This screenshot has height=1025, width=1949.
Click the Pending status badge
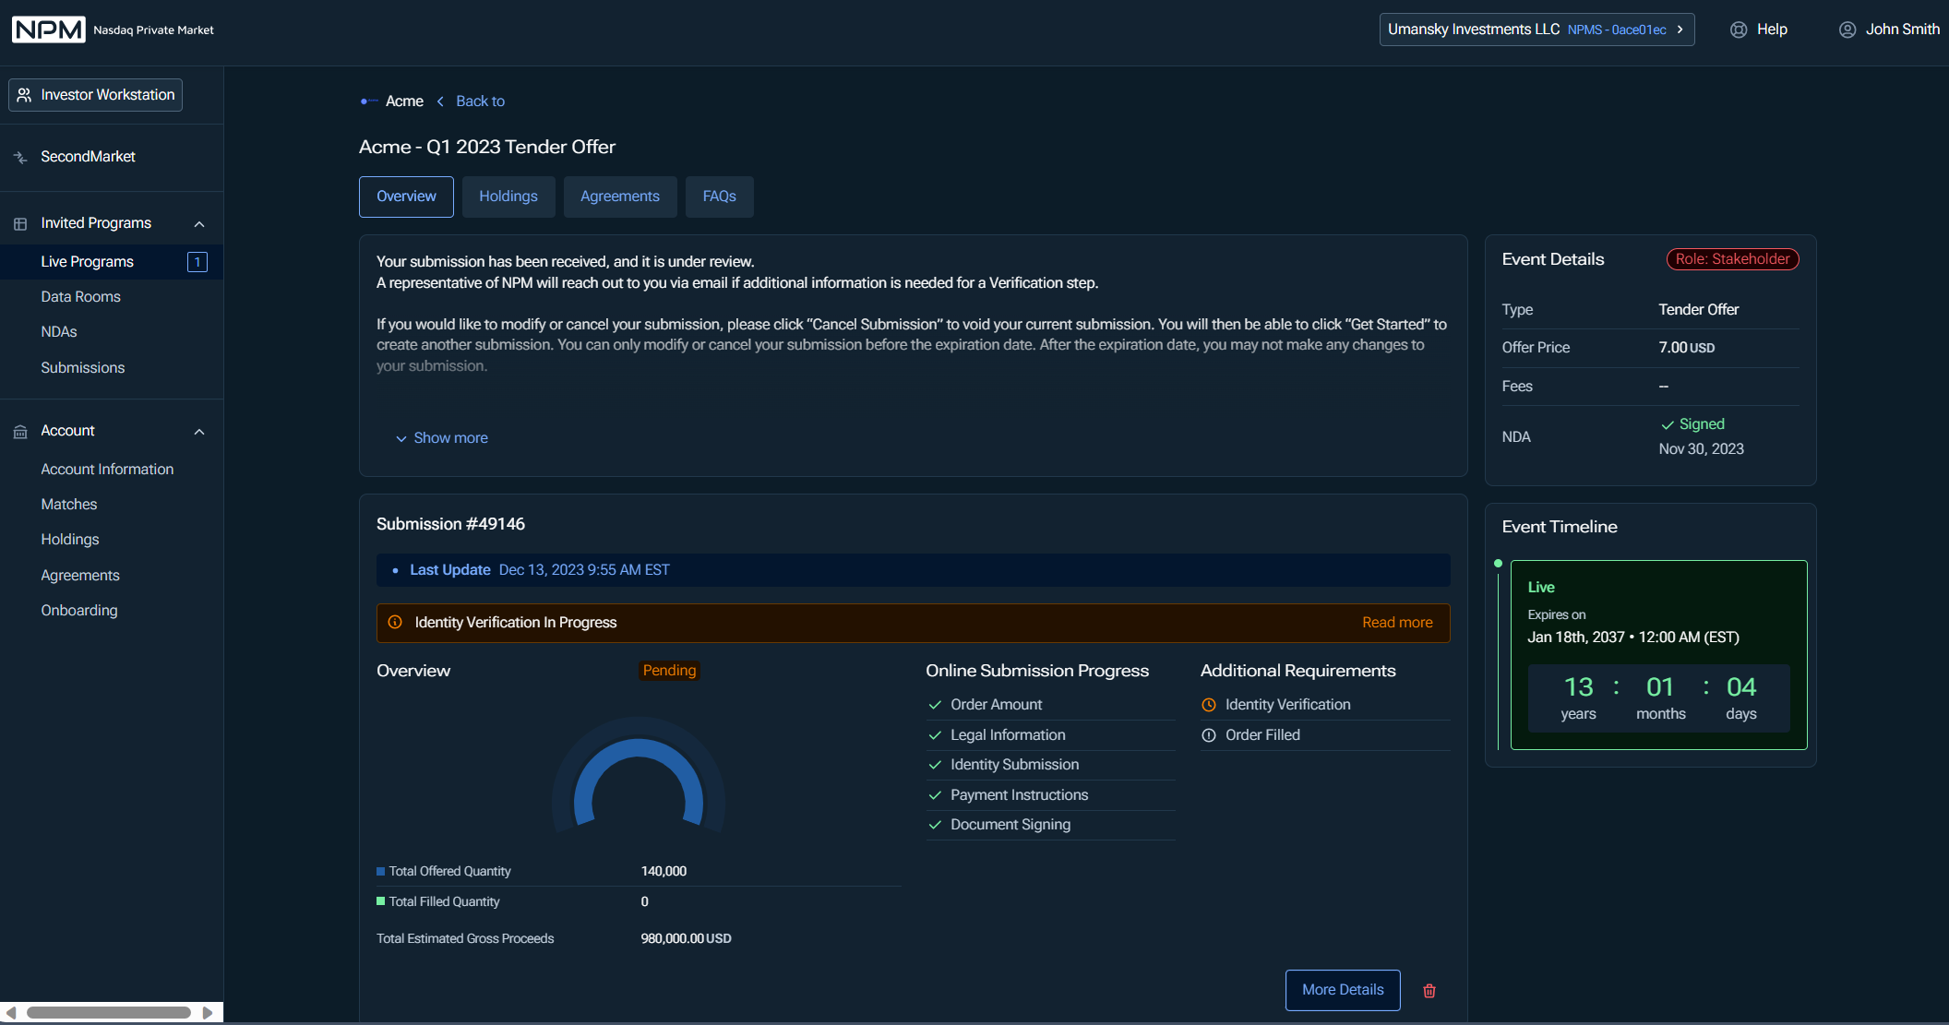point(669,671)
